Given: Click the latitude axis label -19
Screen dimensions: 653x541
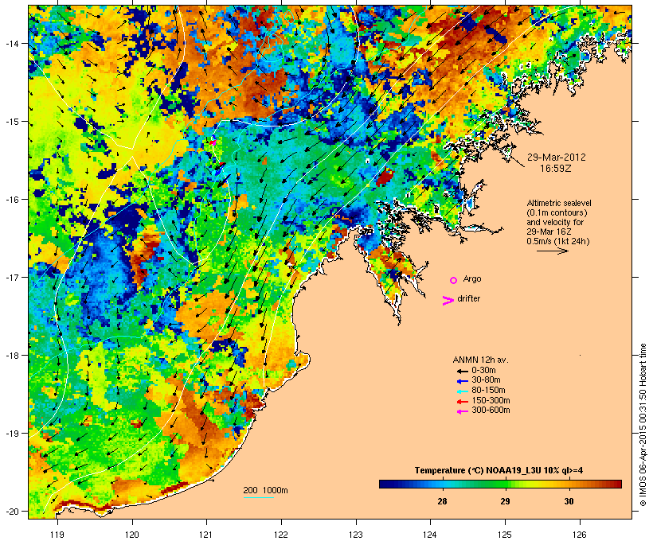Looking at the screenshot, I should pos(11,434).
